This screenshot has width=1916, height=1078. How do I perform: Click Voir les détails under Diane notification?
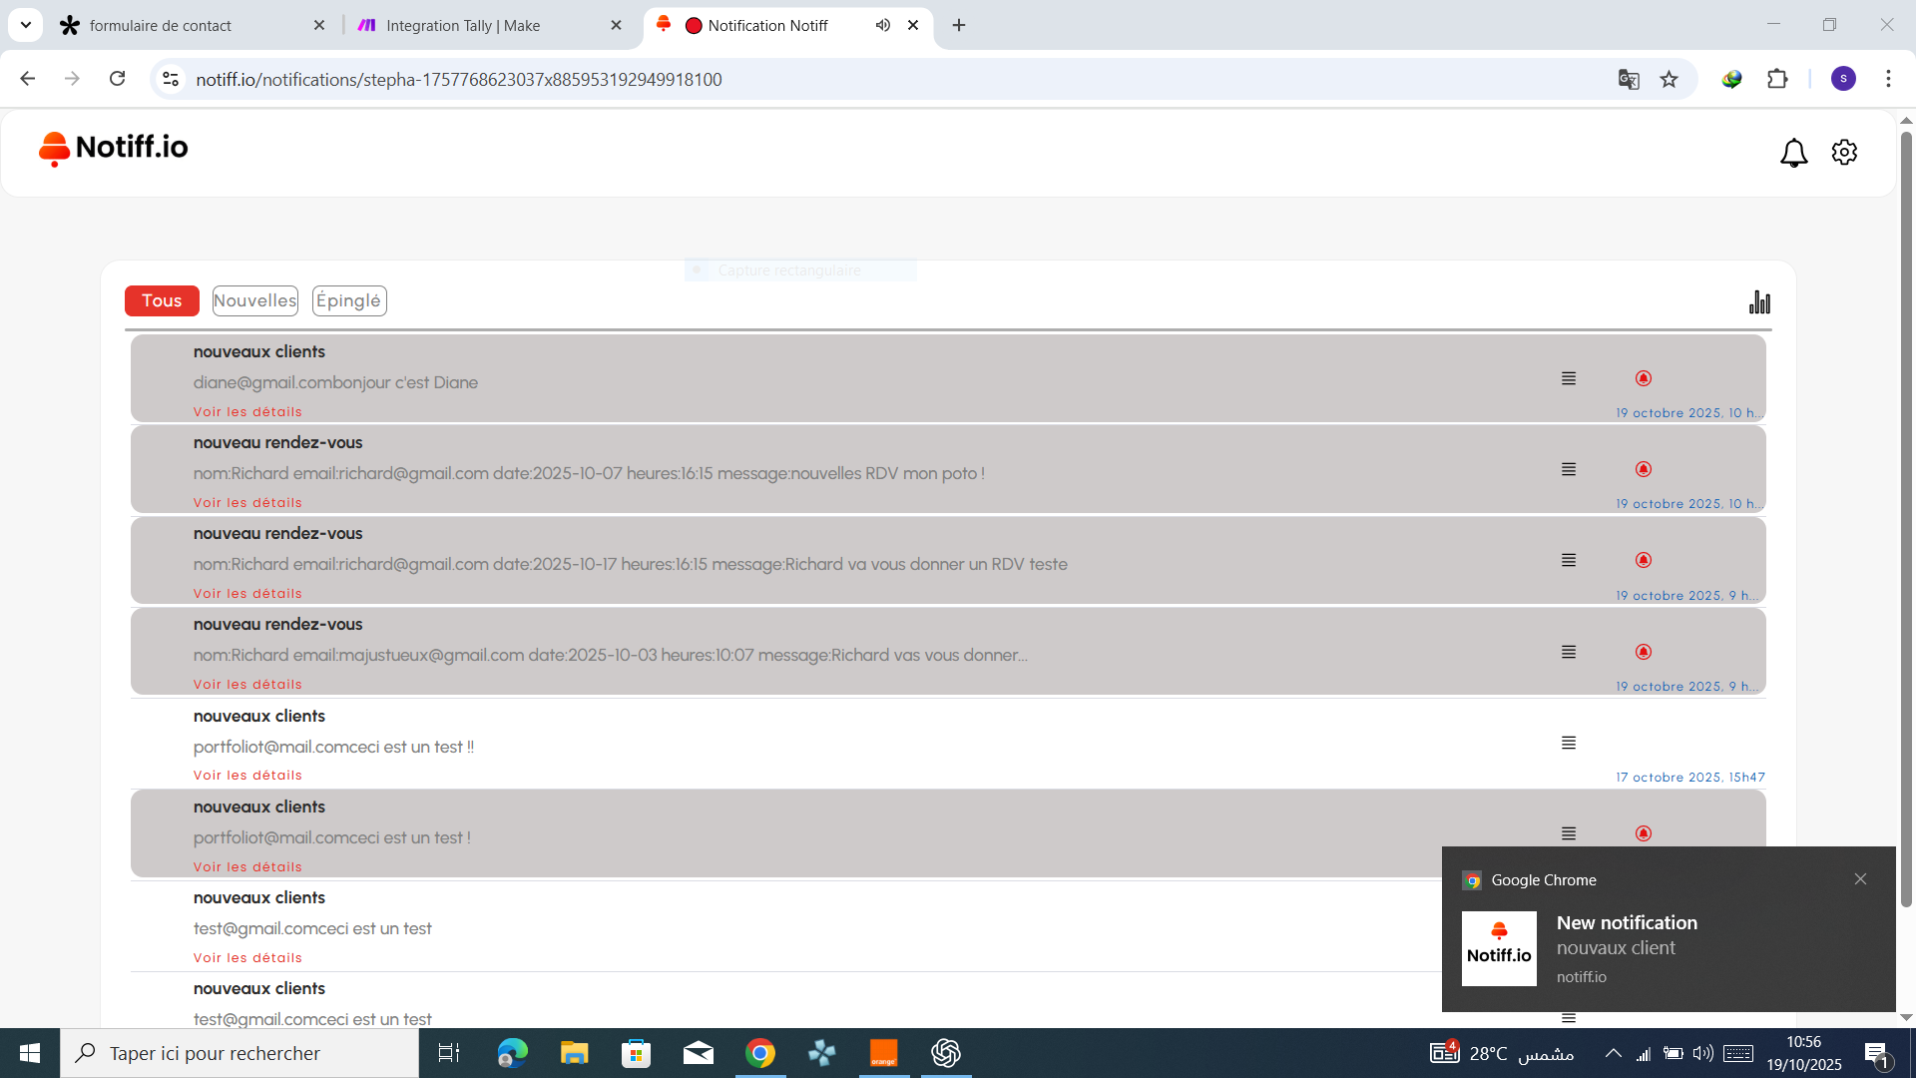click(247, 412)
